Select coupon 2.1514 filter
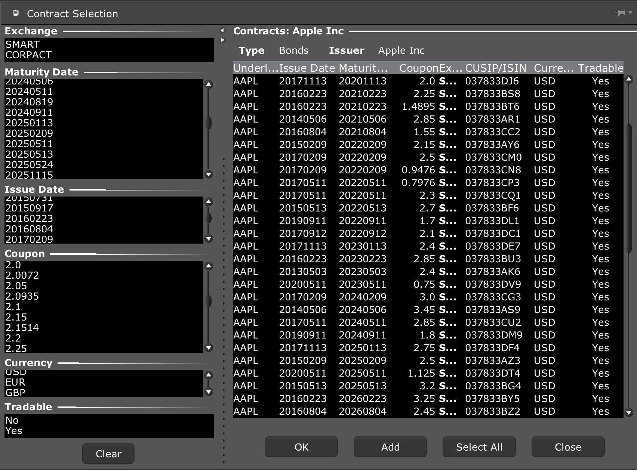637x470 pixels. pyautogui.click(x=104, y=328)
